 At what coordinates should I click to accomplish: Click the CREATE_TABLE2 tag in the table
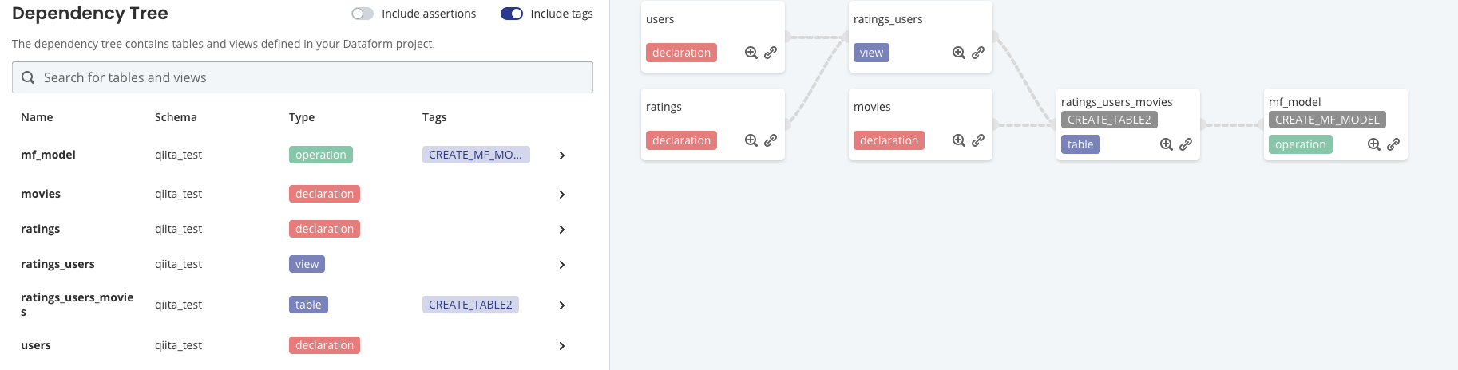tap(470, 305)
